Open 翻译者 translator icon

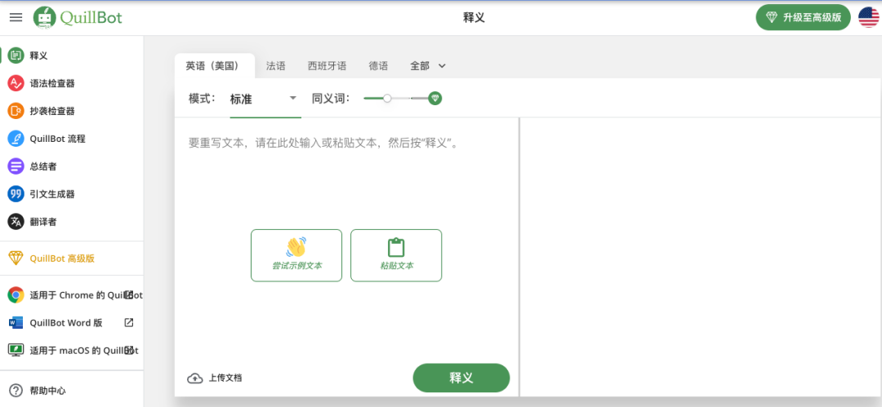point(16,222)
